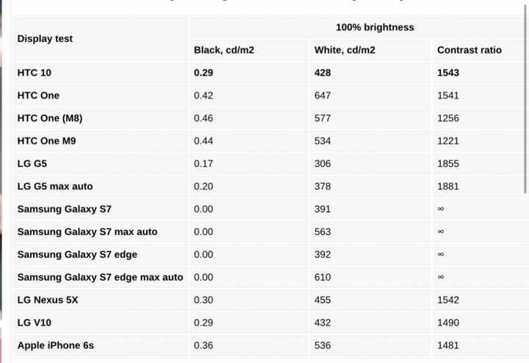
Task: Select the HTC 10 row label
Action: tap(34, 73)
